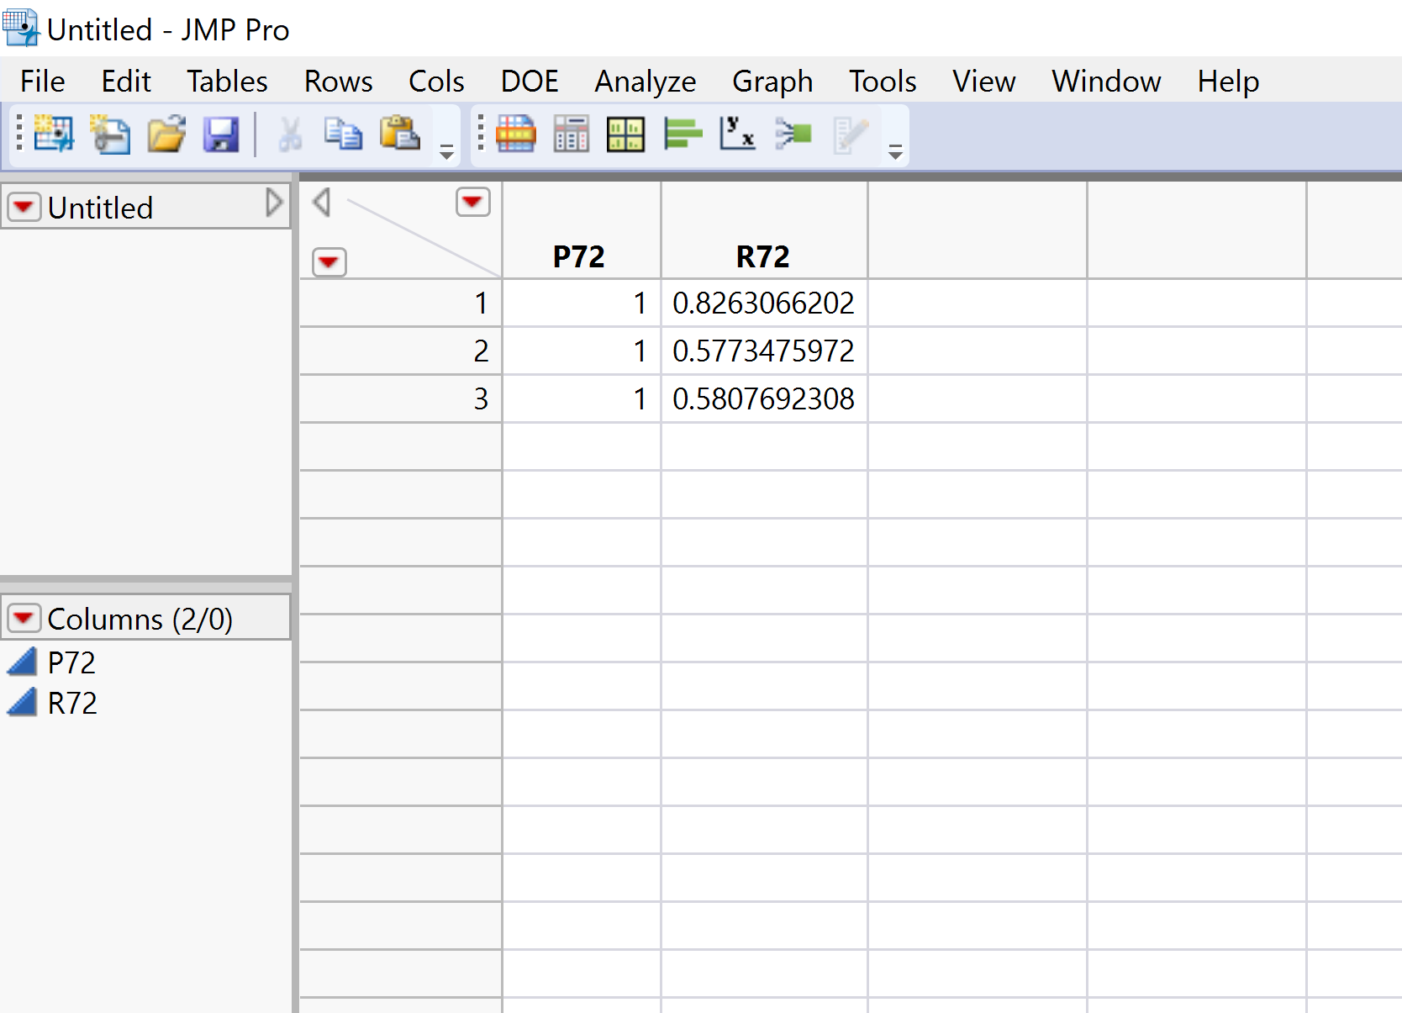Open Graph Builder via the green bars icon

682,135
